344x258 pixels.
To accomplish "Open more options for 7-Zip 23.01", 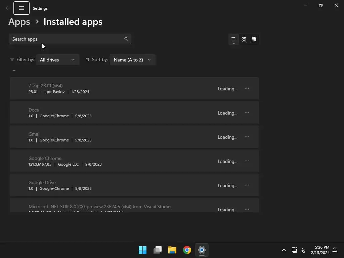I will pos(247,88).
